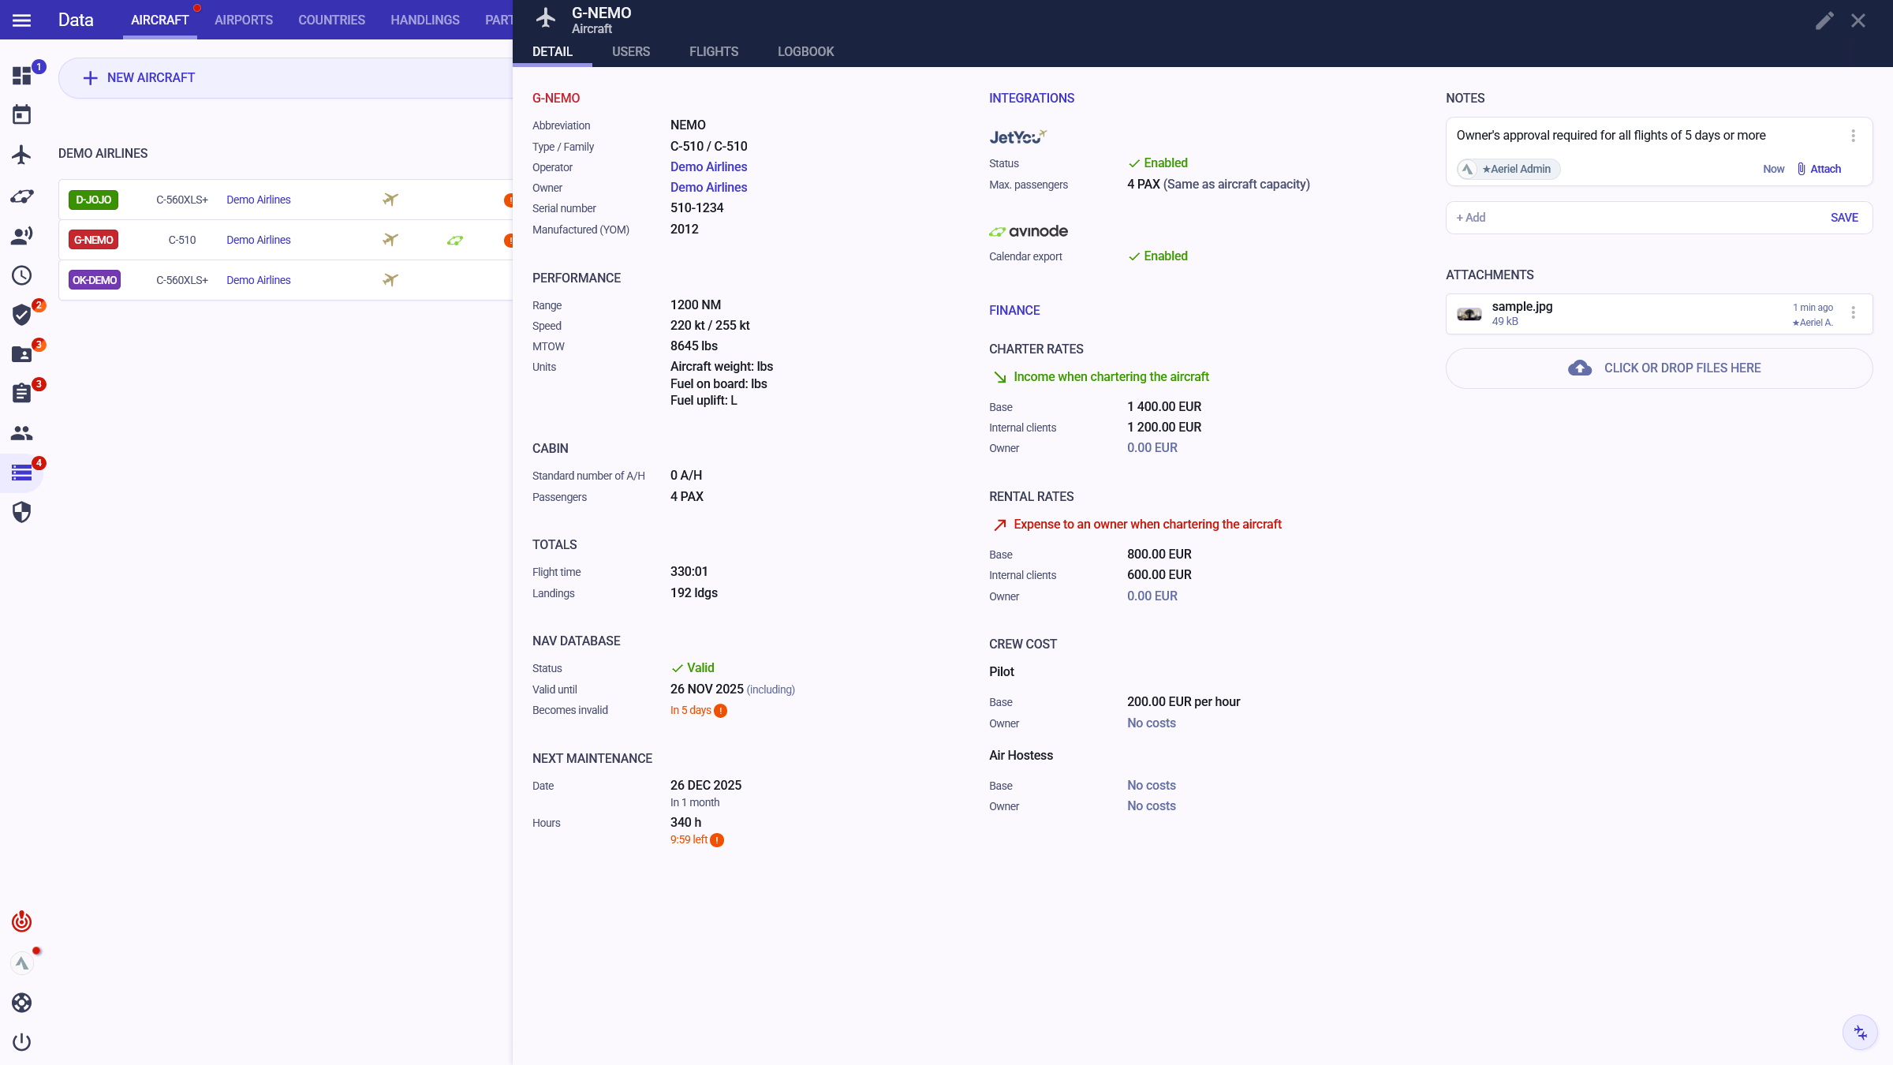
Task: Click NEW AIRCRAFT button
Action: [x=140, y=78]
